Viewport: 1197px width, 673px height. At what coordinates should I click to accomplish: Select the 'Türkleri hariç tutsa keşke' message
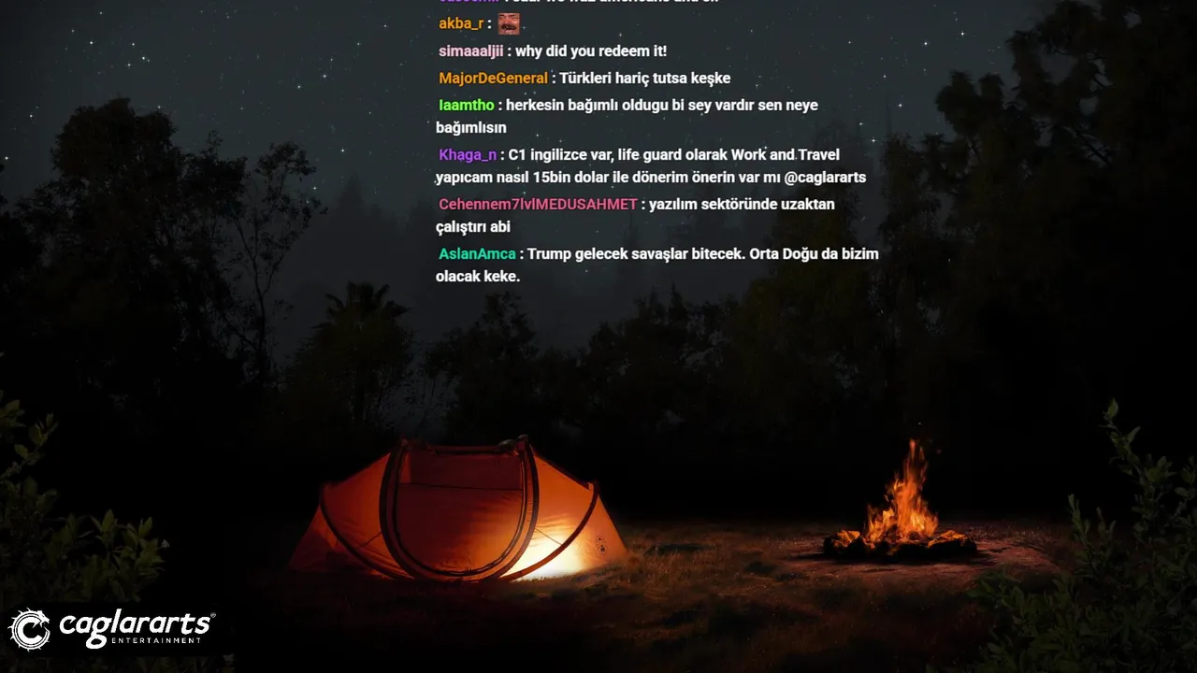(645, 78)
